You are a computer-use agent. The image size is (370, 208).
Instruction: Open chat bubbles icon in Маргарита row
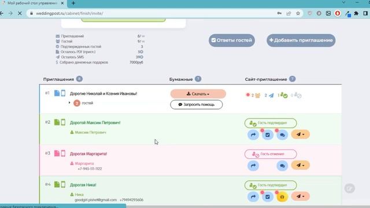(x=282, y=166)
